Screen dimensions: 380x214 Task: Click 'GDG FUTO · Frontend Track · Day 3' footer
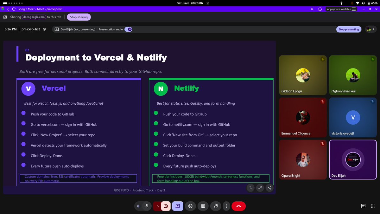(x=139, y=190)
